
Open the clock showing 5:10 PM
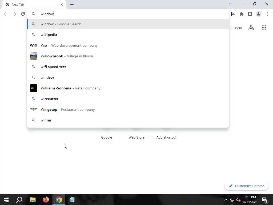[250, 200]
